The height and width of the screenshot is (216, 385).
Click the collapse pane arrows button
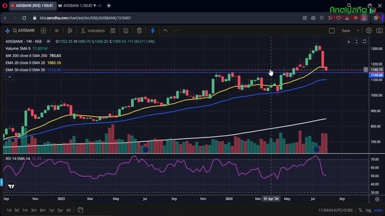coord(357,41)
